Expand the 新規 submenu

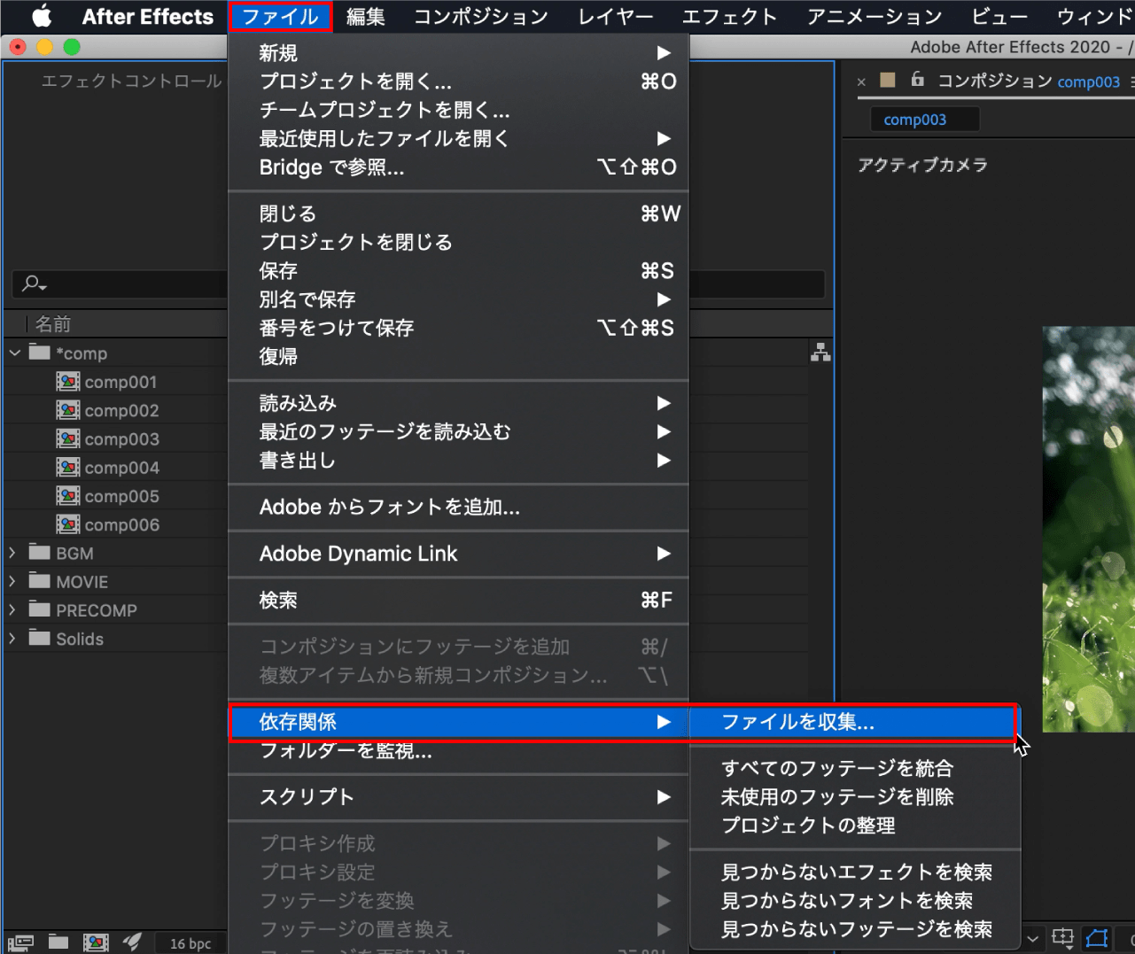pyautogui.click(x=458, y=53)
